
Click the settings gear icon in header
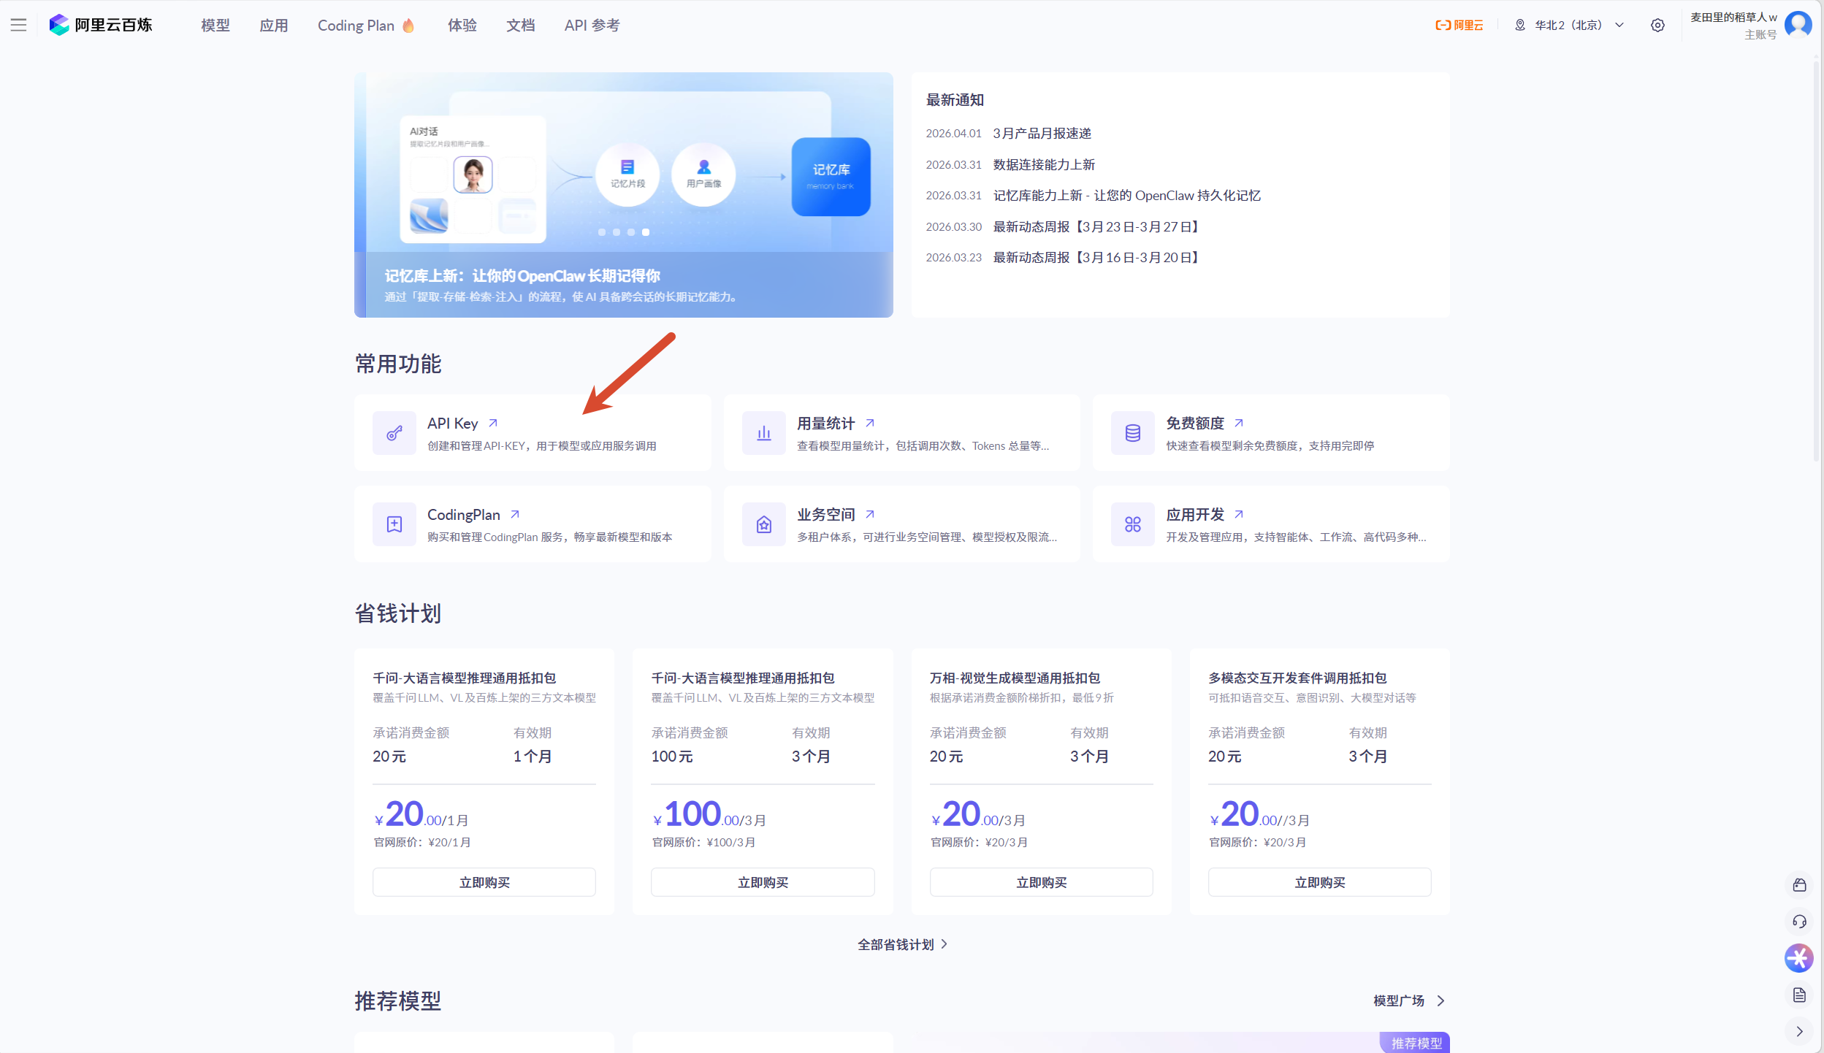[x=1657, y=25]
